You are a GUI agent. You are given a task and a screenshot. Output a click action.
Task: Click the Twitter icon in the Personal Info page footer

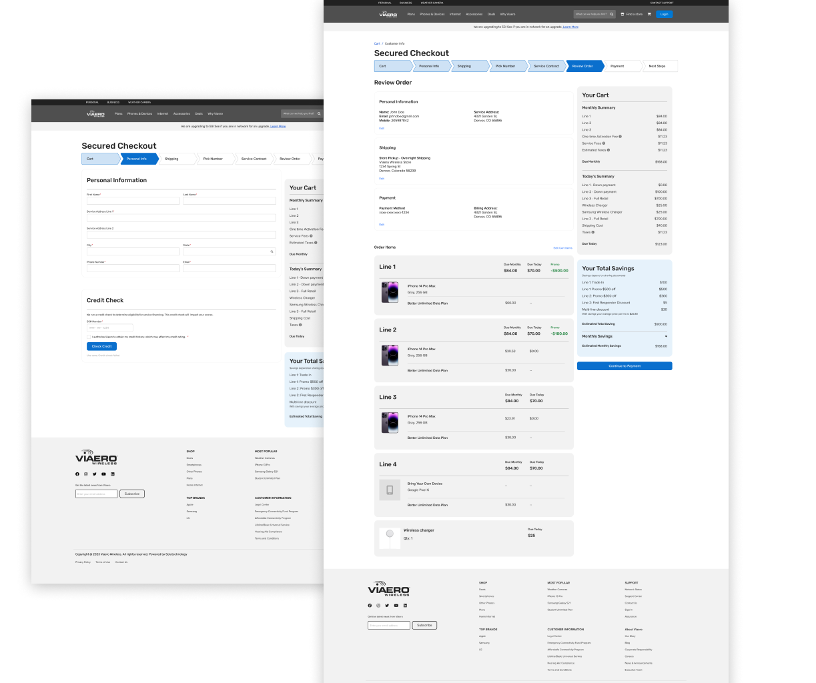95,474
